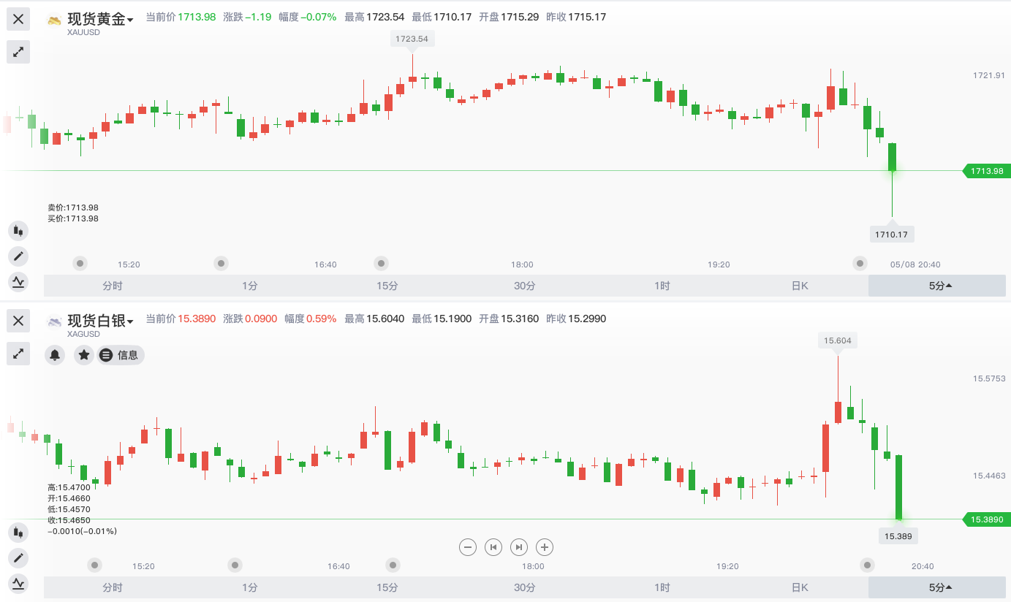This screenshot has width=1011, height=602.
Task: Click the 15.604 high price label
Action: click(838, 340)
